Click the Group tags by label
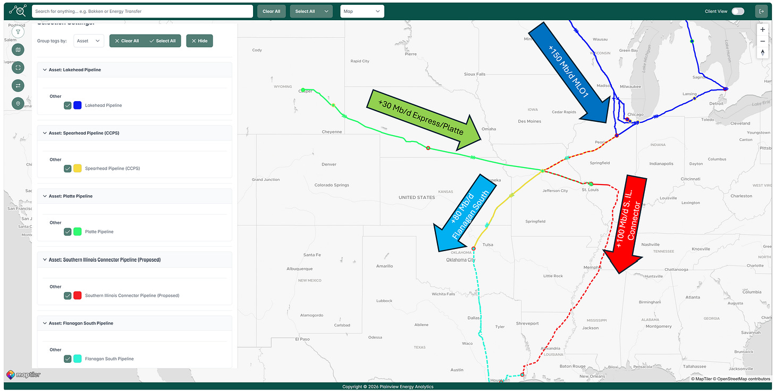 (52, 41)
